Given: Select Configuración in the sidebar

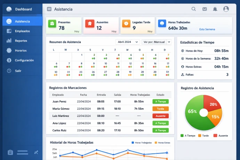Looking at the screenshot, I should (24, 60).
